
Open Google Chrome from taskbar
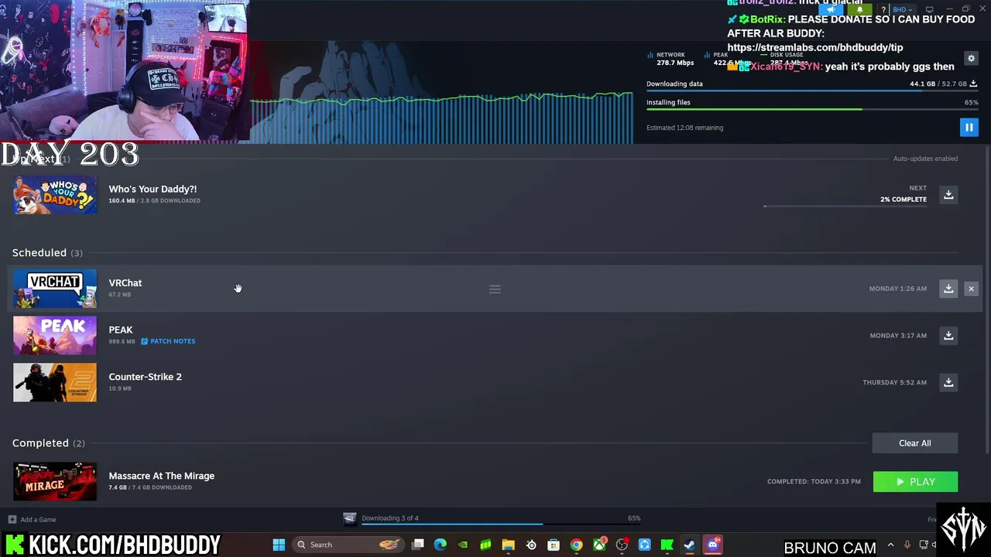pos(577,545)
